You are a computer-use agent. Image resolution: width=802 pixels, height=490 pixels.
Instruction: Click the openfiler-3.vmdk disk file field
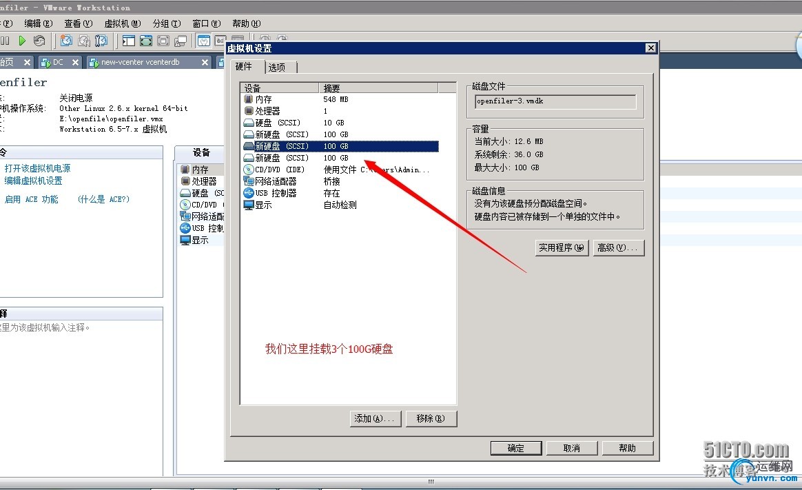coord(555,101)
